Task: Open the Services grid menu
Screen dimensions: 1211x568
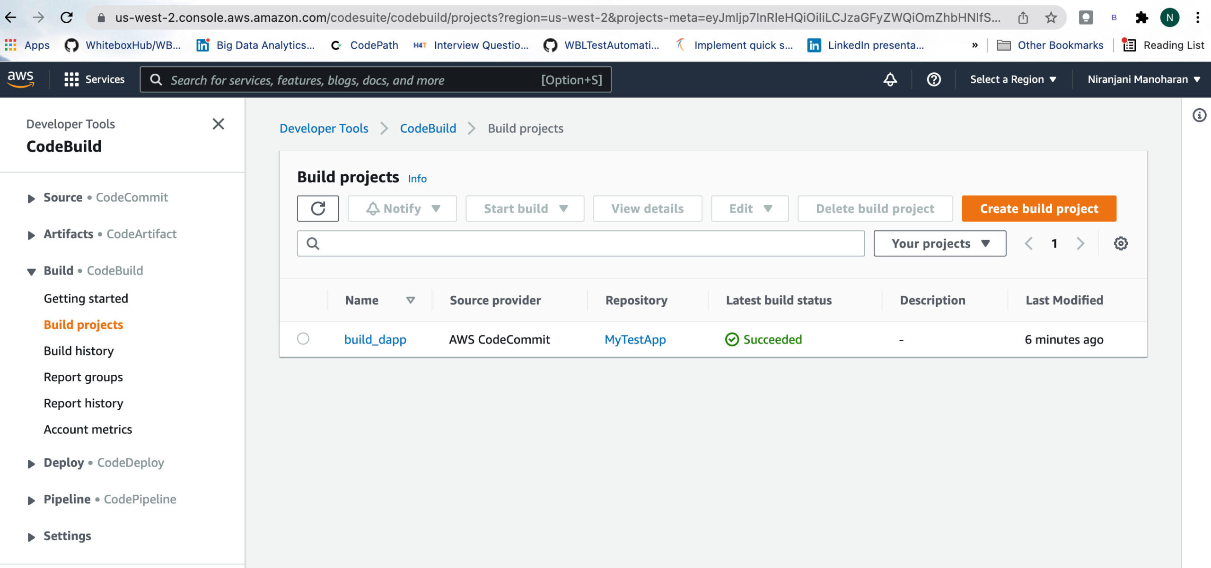Action: pos(95,79)
